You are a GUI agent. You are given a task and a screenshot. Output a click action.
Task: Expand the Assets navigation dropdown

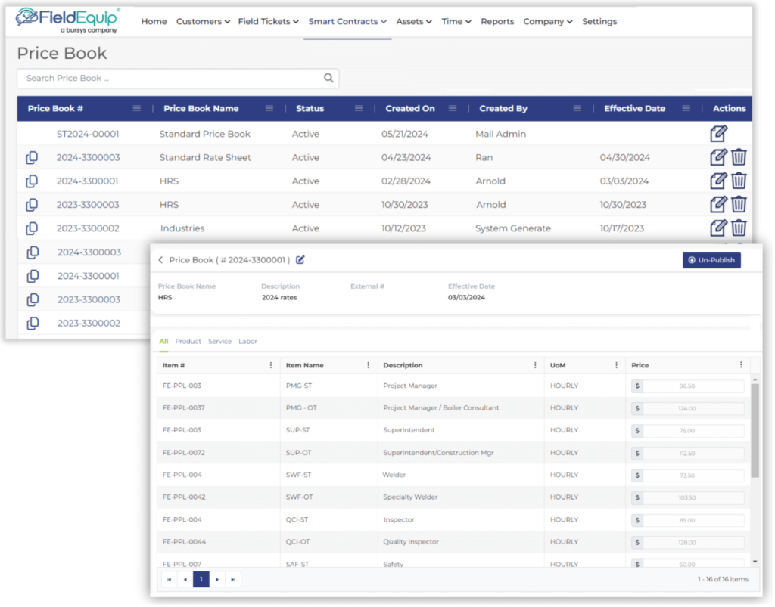pos(414,22)
